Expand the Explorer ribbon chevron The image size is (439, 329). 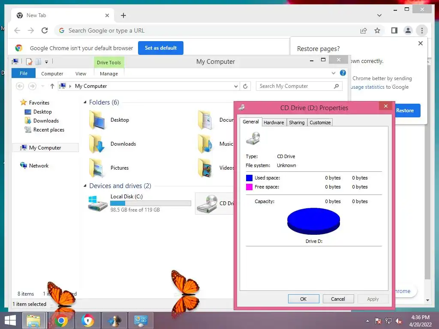coord(334,73)
